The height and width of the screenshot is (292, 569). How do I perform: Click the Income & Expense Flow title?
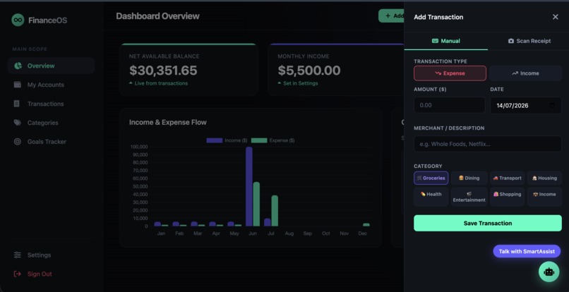pos(168,122)
